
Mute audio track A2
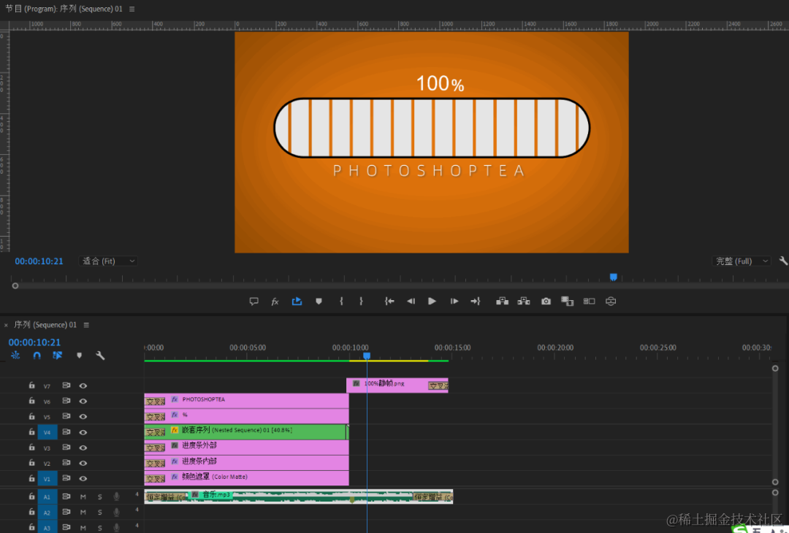[83, 513]
